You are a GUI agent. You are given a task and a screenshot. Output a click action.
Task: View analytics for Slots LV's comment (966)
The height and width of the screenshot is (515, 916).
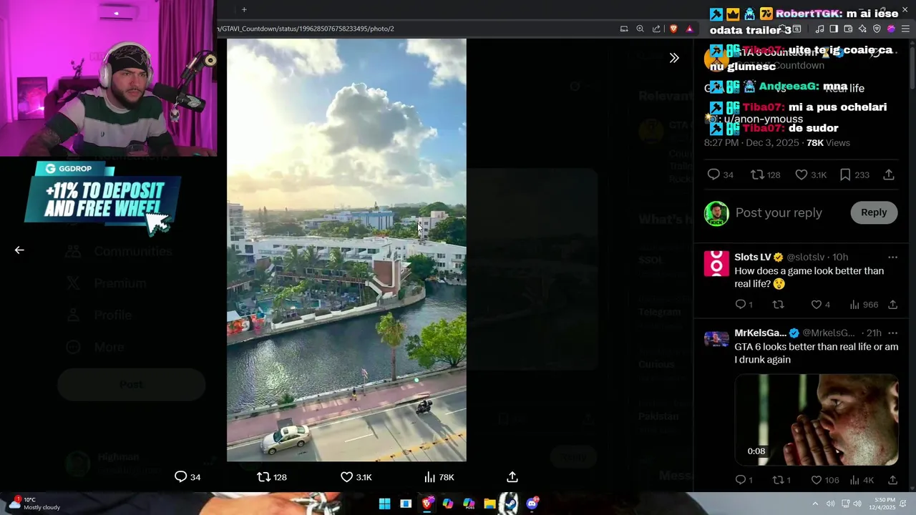[x=864, y=305]
